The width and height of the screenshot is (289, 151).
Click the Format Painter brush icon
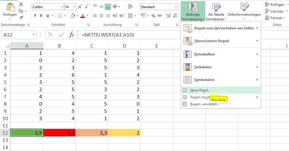coord(21,18)
